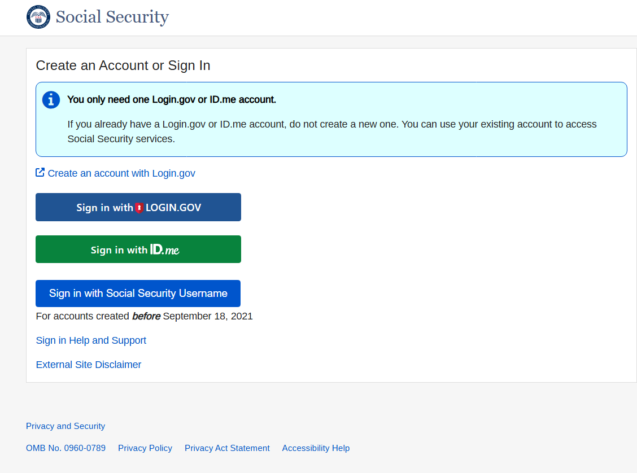Click the Social Security seal logo
The height and width of the screenshot is (473, 637).
38,17
